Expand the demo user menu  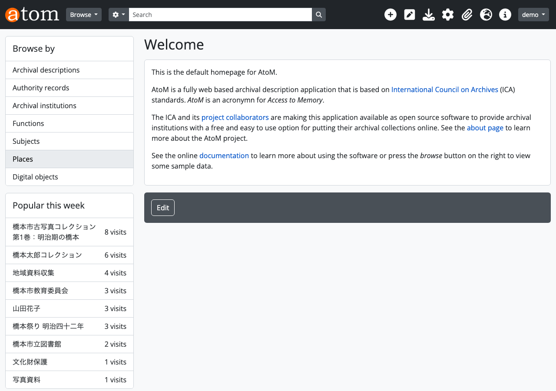tap(533, 15)
